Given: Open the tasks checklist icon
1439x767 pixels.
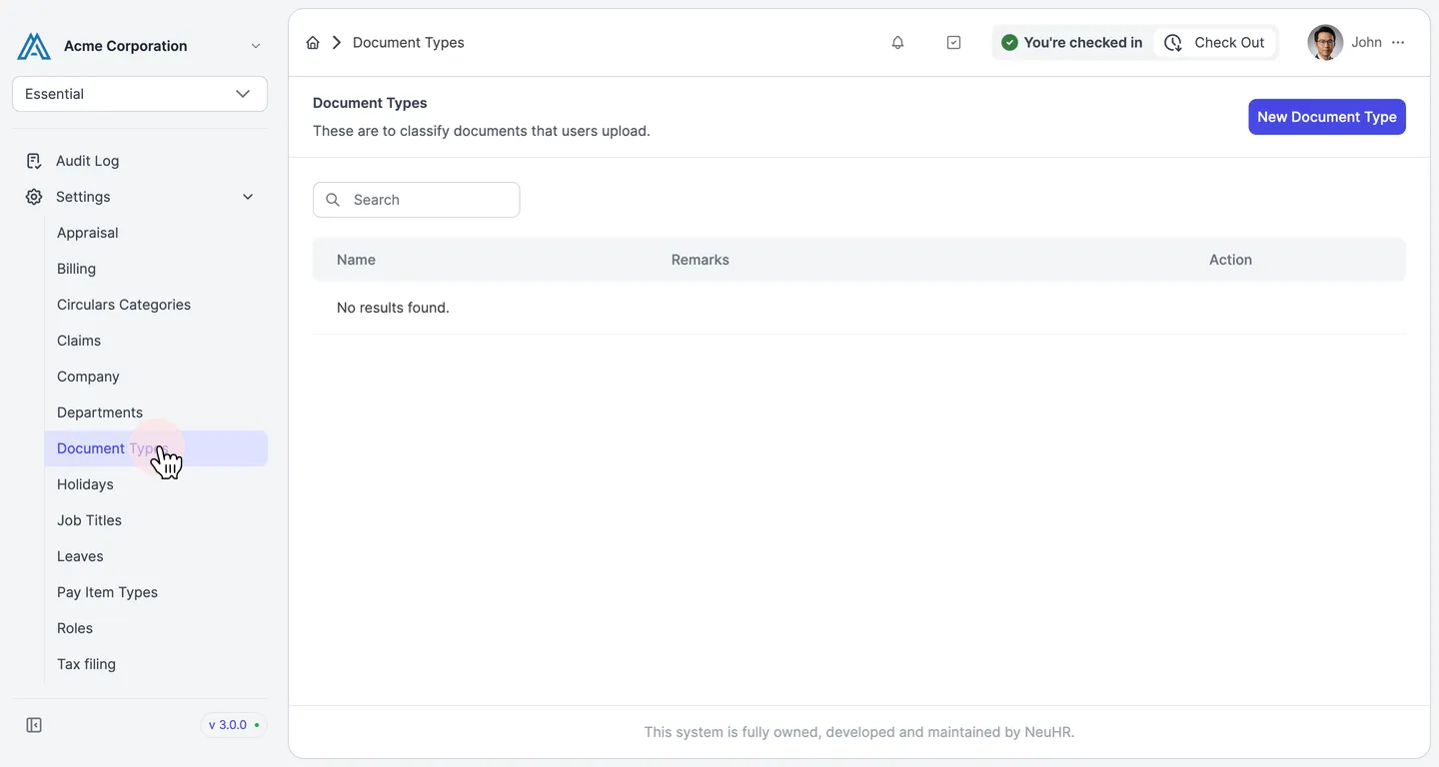Looking at the screenshot, I should (x=953, y=42).
